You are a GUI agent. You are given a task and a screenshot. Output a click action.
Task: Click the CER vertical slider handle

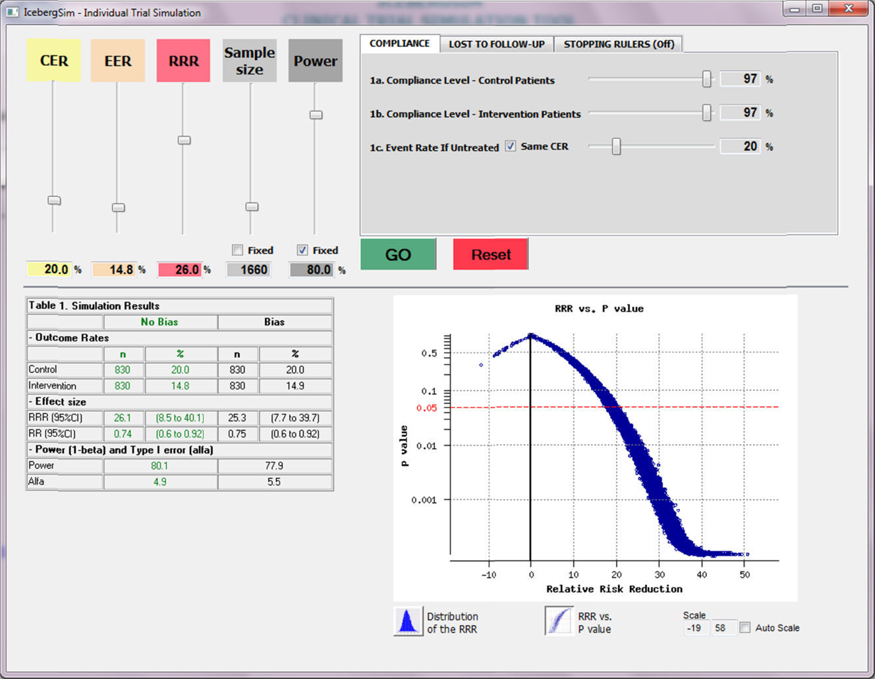click(x=54, y=200)
